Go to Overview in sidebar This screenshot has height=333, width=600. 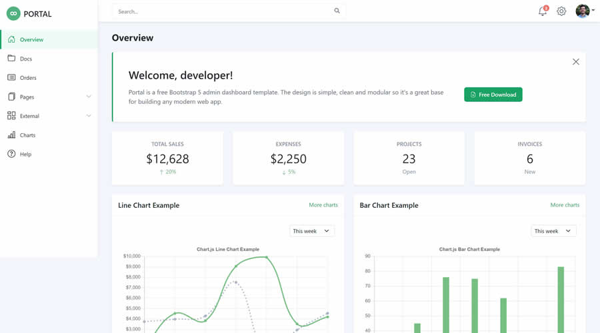[49, 39]
